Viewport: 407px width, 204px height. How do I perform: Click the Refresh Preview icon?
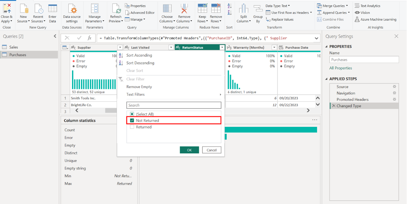(x=116, y=9)
